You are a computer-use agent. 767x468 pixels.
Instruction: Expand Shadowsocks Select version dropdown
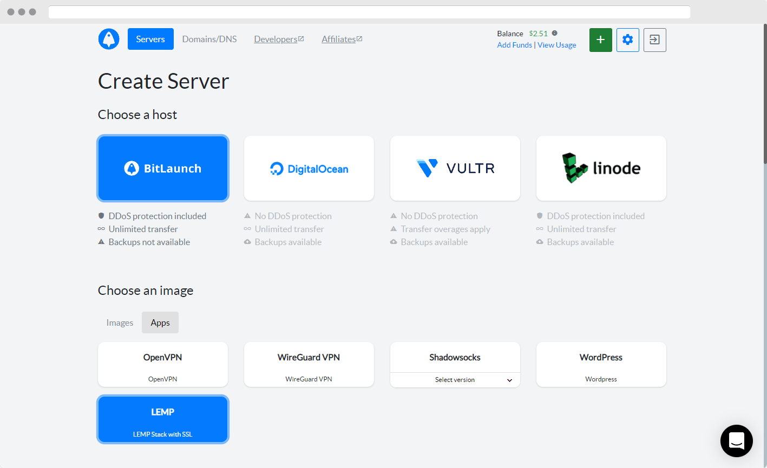[x=455, y=380]
